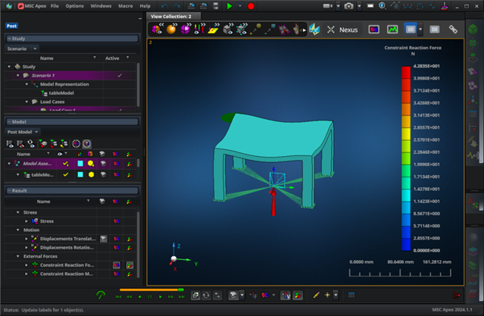
Task: Expand the Constraint Reaction Fo... result row
Action: [x=27, y=265]
